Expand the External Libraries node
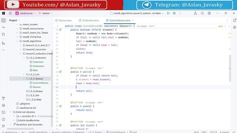 tap(11, 112)
